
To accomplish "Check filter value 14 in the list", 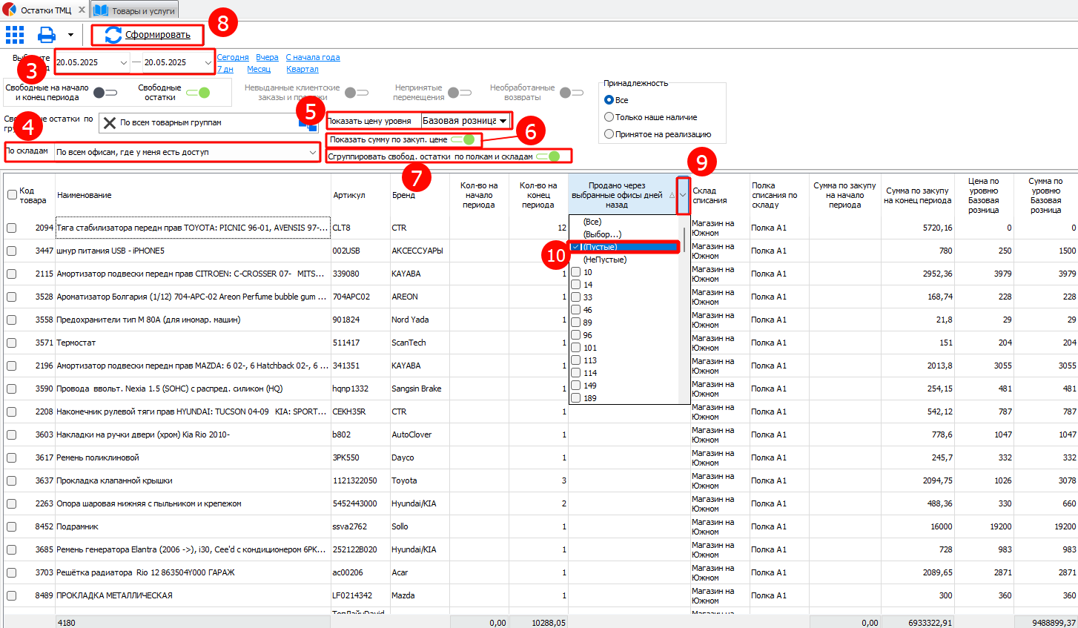I will pyautogui.click(x=576, y=285).
